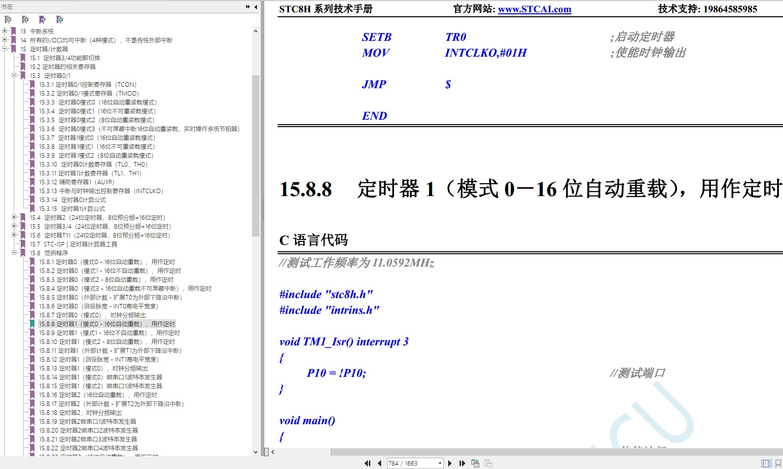Go to the previous page
This screenshot has width=783, height=469.
coord(380,463)
